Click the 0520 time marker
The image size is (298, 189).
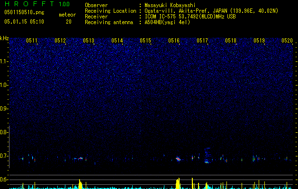287,41
